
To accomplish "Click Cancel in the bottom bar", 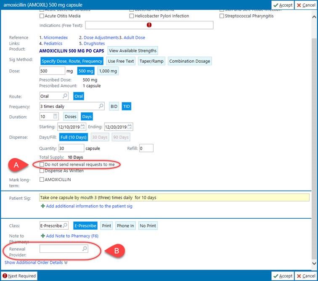I will click(x=306, y=276).
